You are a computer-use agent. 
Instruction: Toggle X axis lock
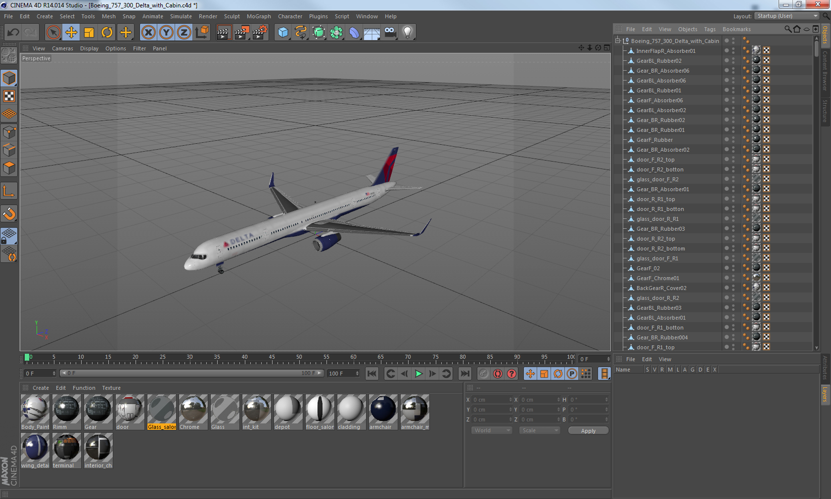[148, 33]
